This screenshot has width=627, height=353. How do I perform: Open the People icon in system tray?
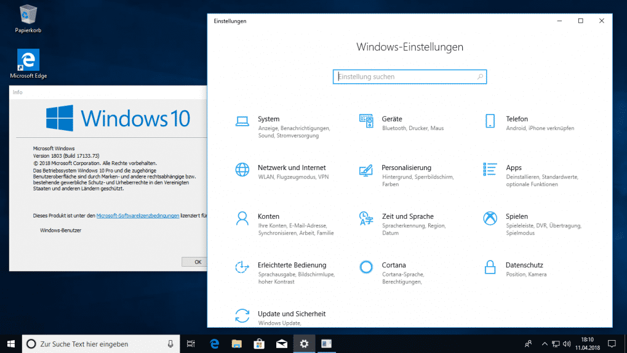coord(528,344)
